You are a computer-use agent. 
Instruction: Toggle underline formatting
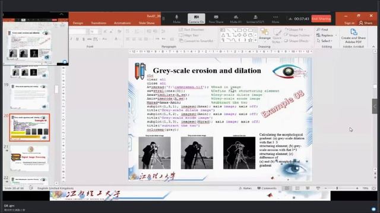point(77,39)
